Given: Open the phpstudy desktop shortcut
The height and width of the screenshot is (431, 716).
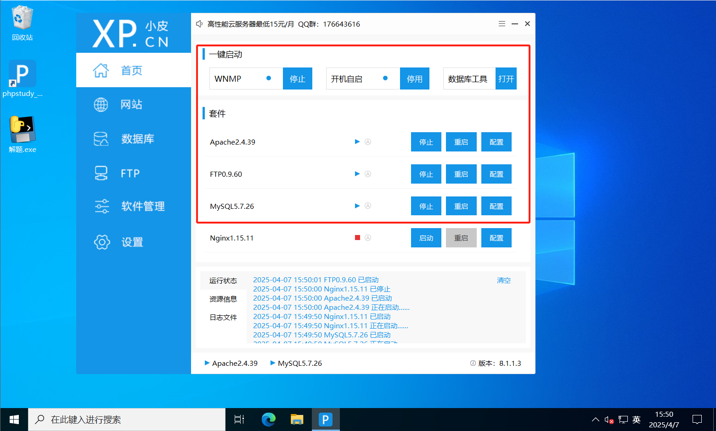Looking at the screenshot, I should 22,78.
